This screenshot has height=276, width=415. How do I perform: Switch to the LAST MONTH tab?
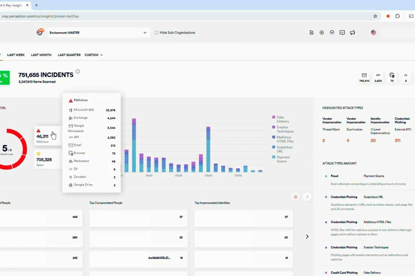(41, 55)
